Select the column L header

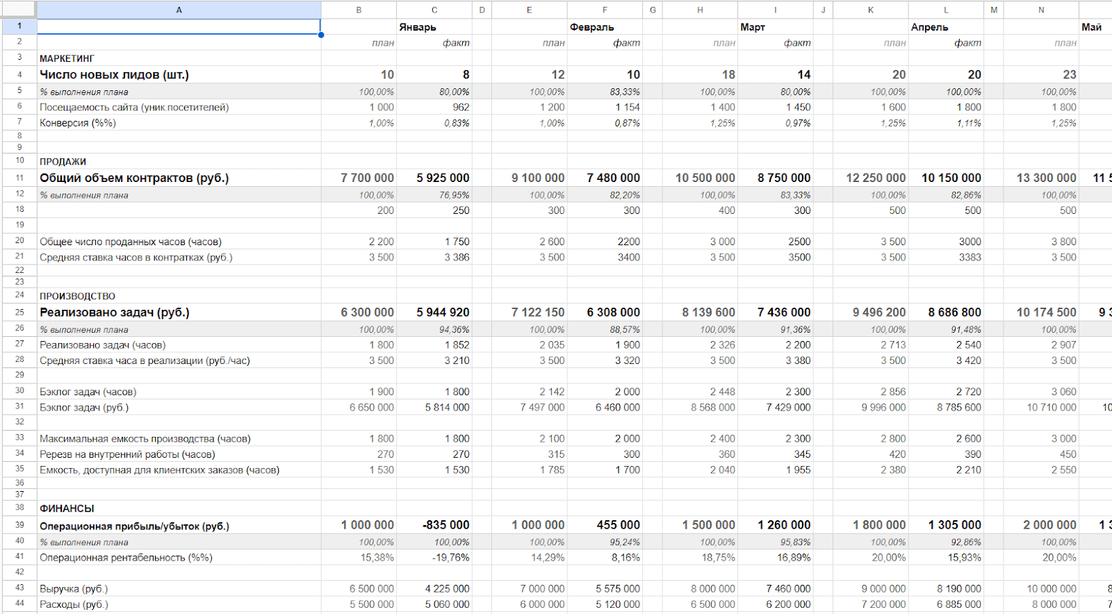point(946,10)
